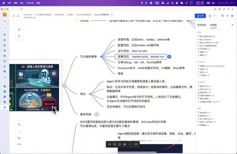
Task: Collapse the branch at the image node
Action: coord(64,86)
